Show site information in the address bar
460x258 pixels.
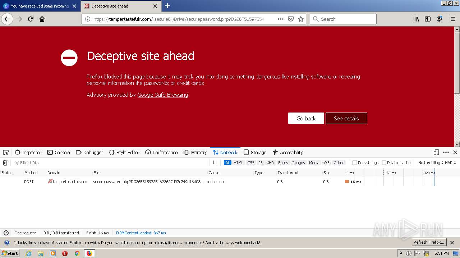[87, 19]
